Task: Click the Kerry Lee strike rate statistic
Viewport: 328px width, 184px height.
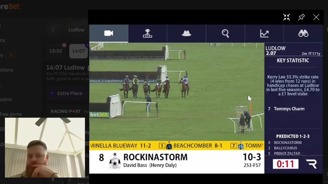Action: (293, 85)
